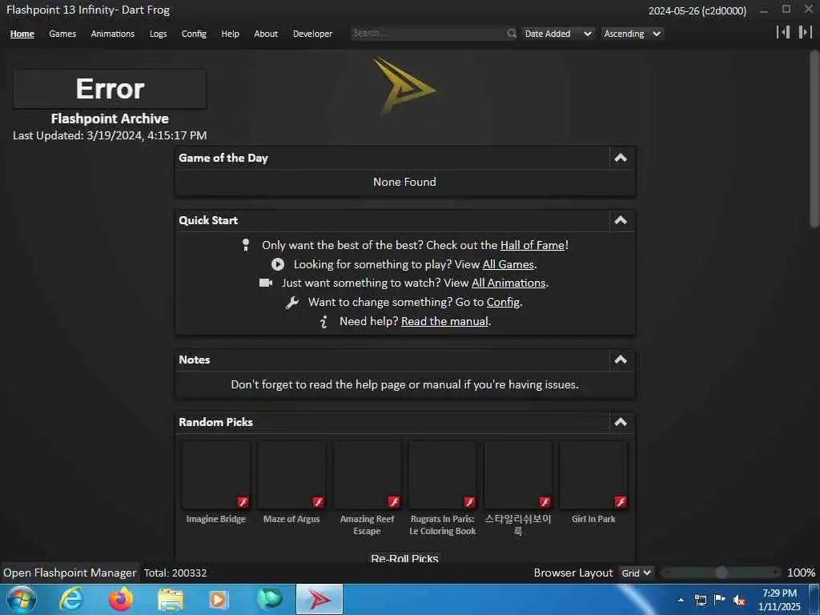This screenshot has height=615, width=820.
Task: Open the media player taskbar icon
Action: (x=218, y=600)
